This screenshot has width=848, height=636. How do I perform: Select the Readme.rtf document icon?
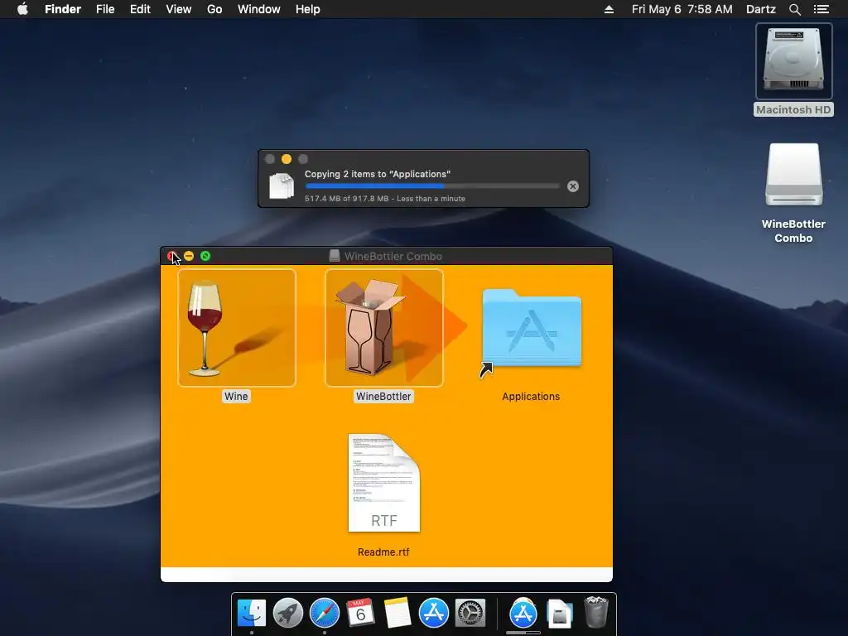tap(384, 483)
